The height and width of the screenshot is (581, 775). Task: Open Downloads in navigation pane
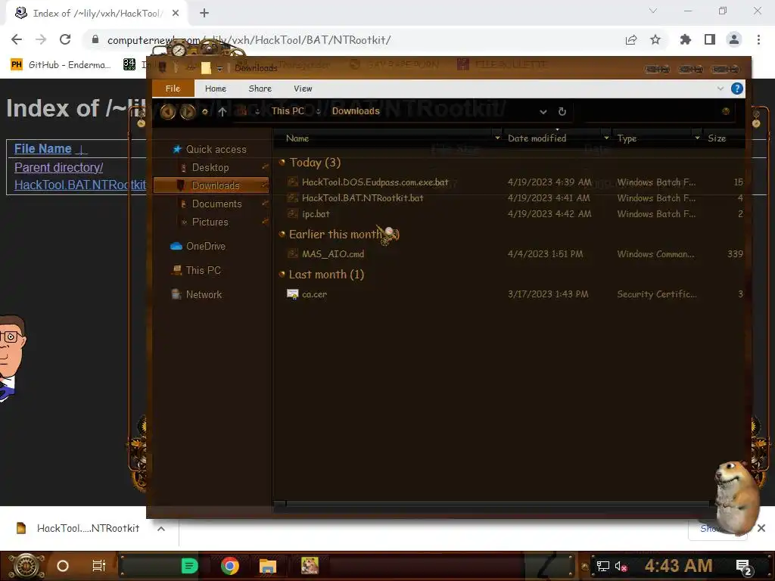click(x=212, y=185)
